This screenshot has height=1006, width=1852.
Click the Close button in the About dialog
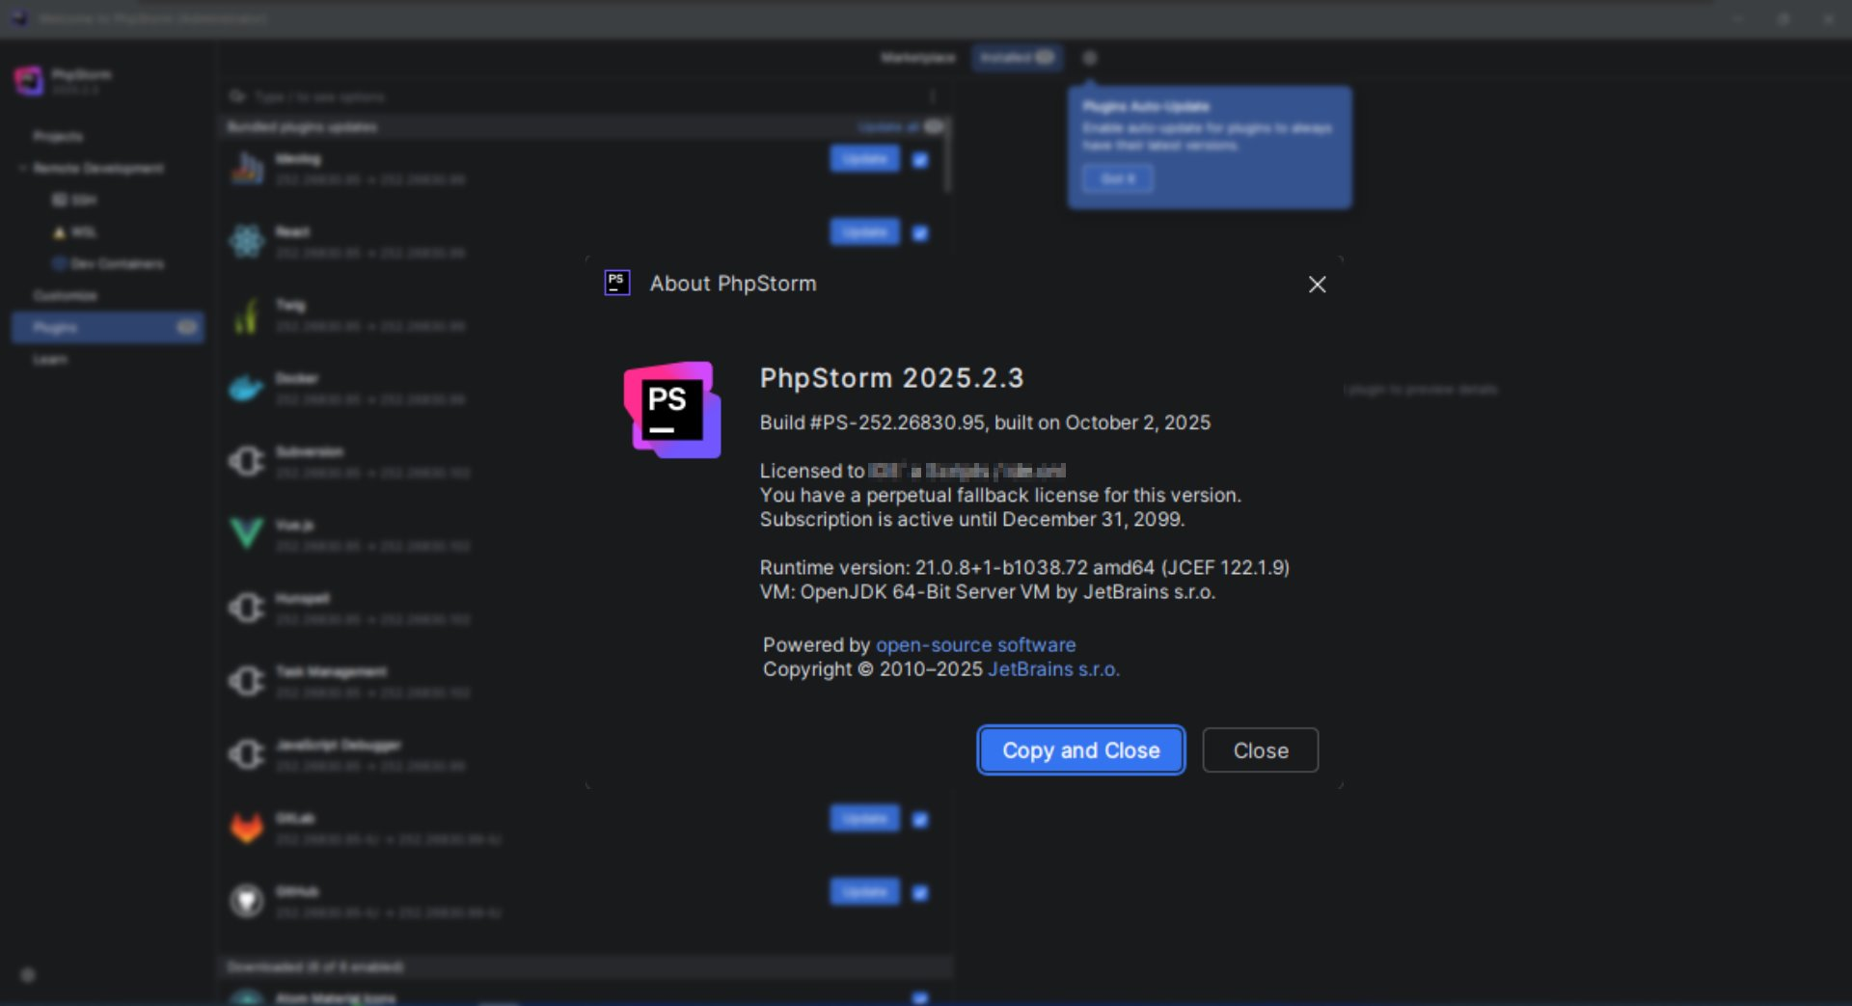click(1261, 750)
